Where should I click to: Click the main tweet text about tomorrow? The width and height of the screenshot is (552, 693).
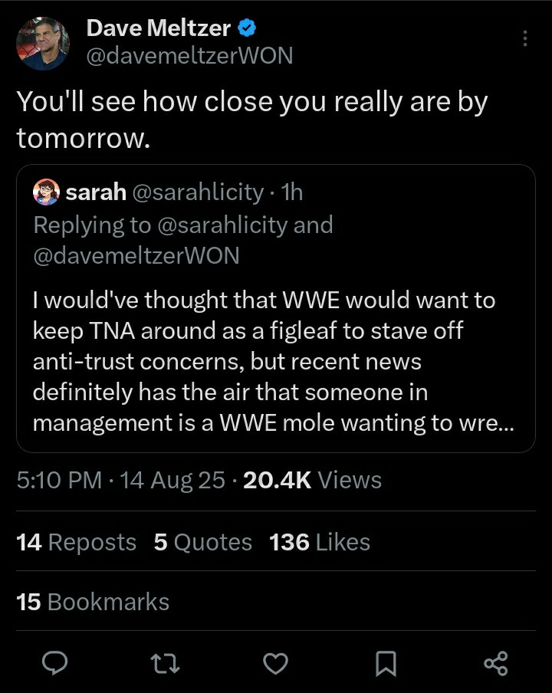tap(251, 120)
